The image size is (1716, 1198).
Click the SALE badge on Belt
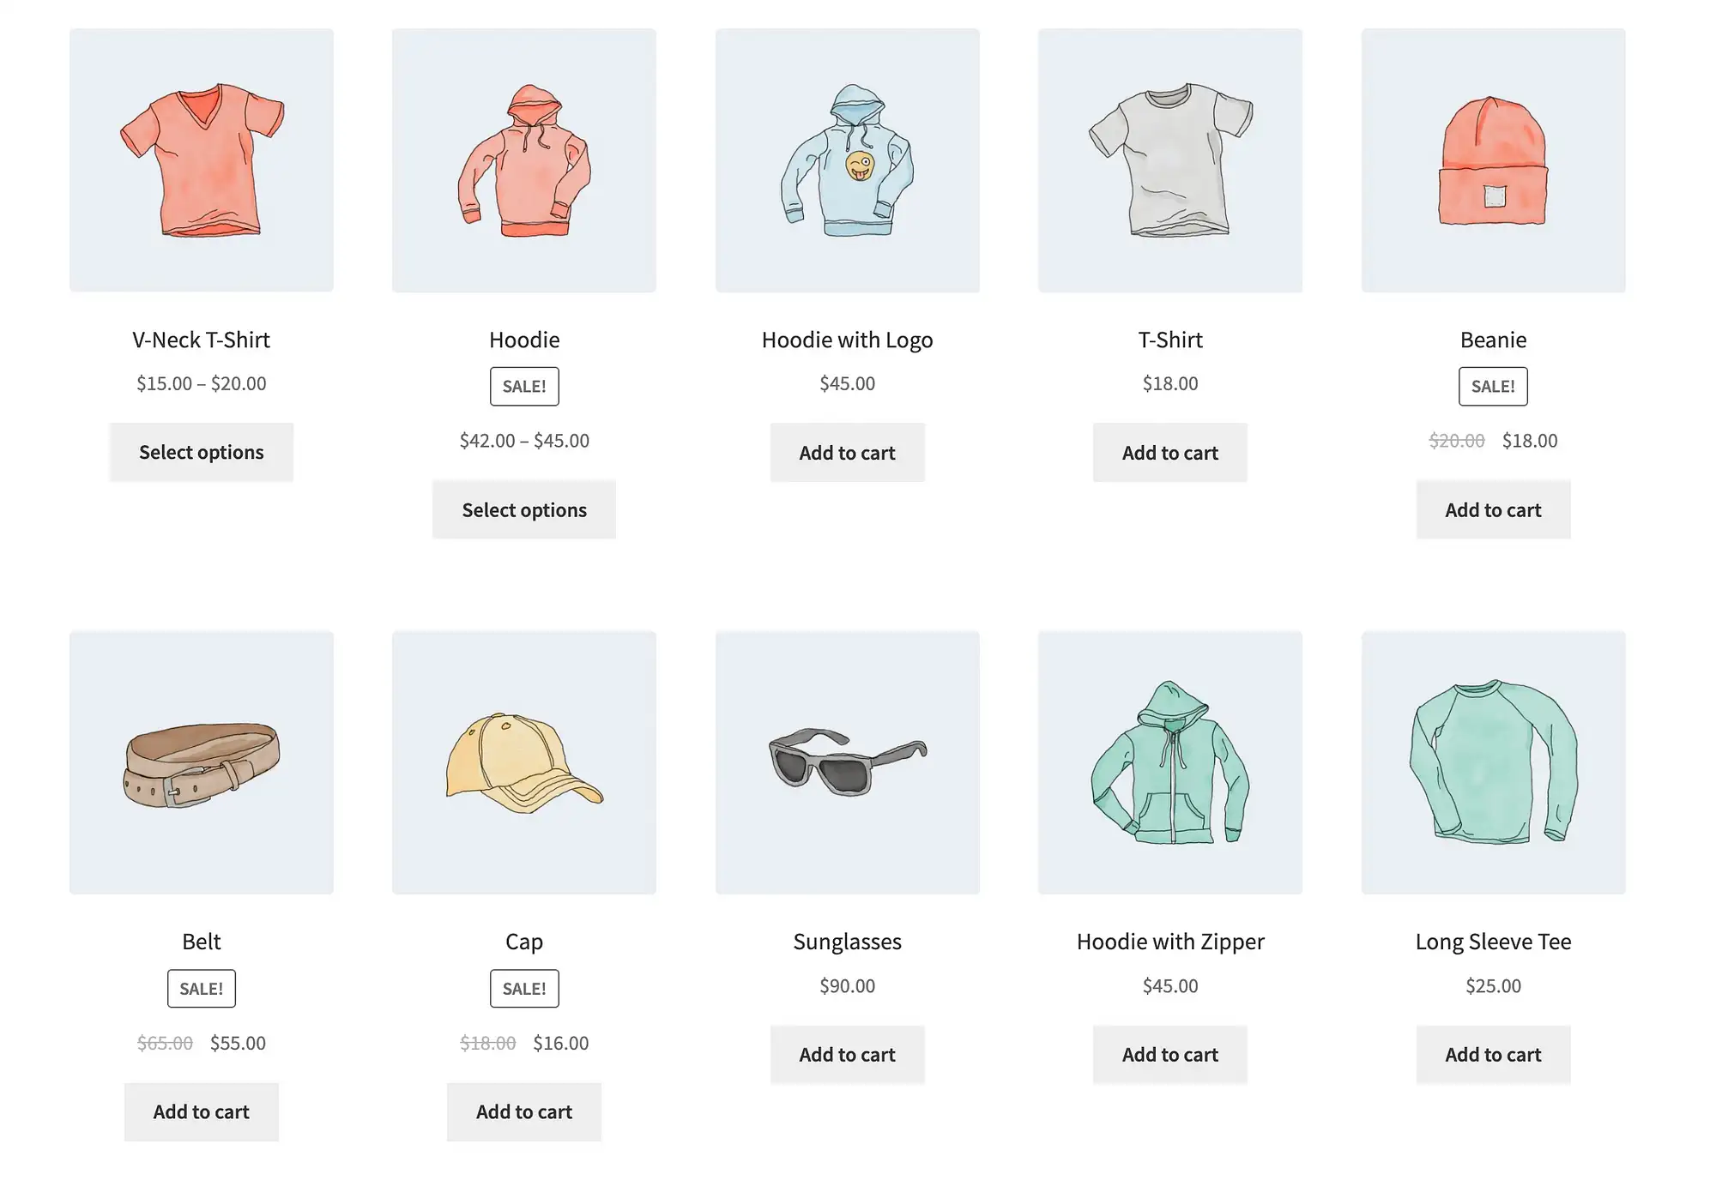coord(201,988)
